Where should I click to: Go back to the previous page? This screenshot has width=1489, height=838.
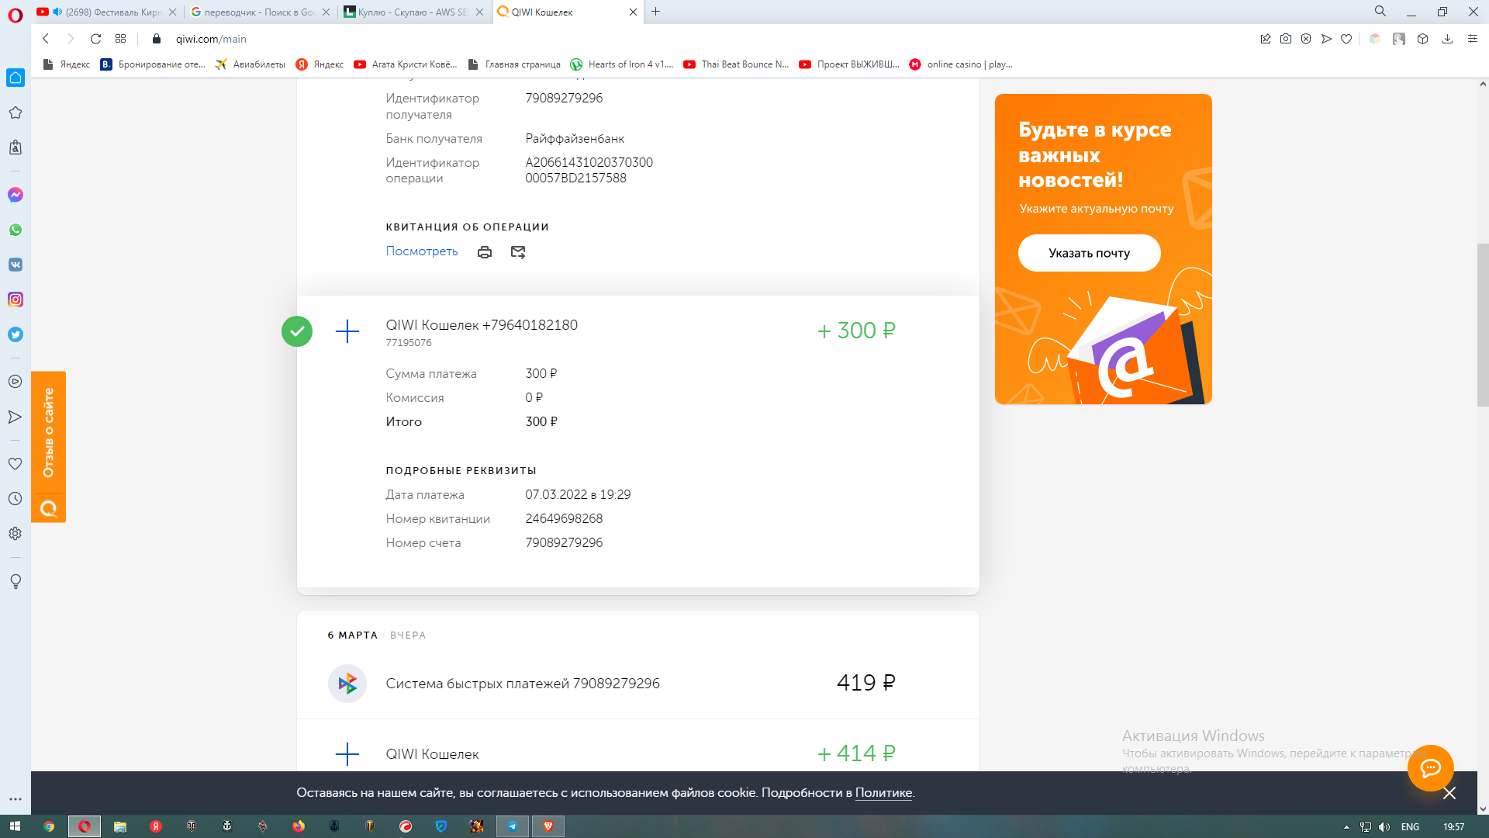[46, 39]
